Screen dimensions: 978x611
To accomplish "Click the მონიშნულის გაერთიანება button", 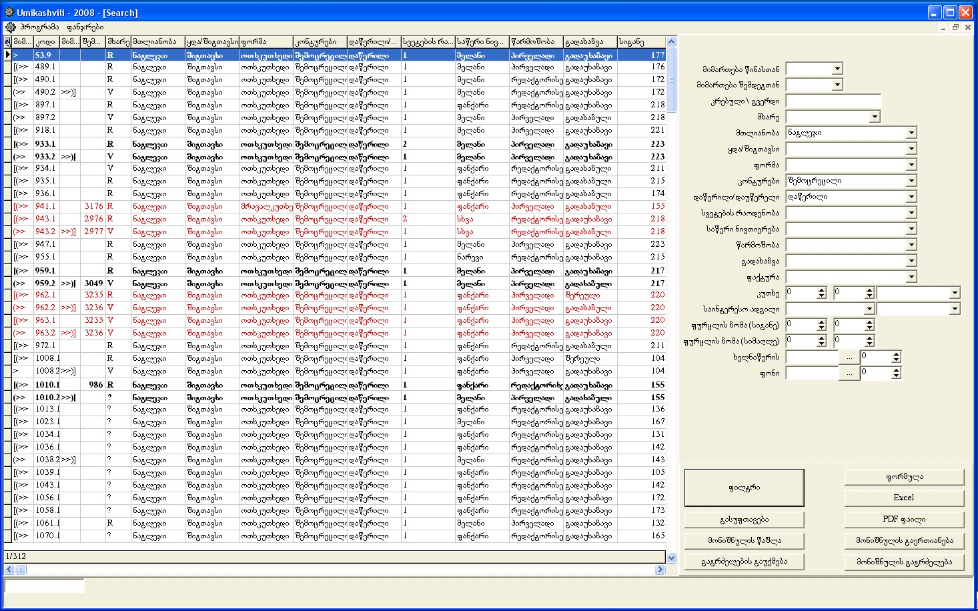I will tap(904, 540).
